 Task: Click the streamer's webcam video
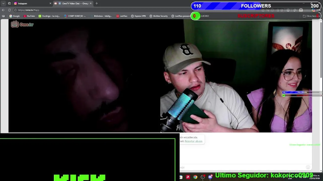pyautogui.click(x=236, y=76)
